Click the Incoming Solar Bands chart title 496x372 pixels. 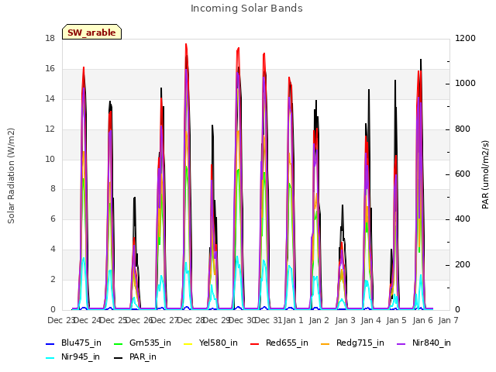tap(246, 9)
